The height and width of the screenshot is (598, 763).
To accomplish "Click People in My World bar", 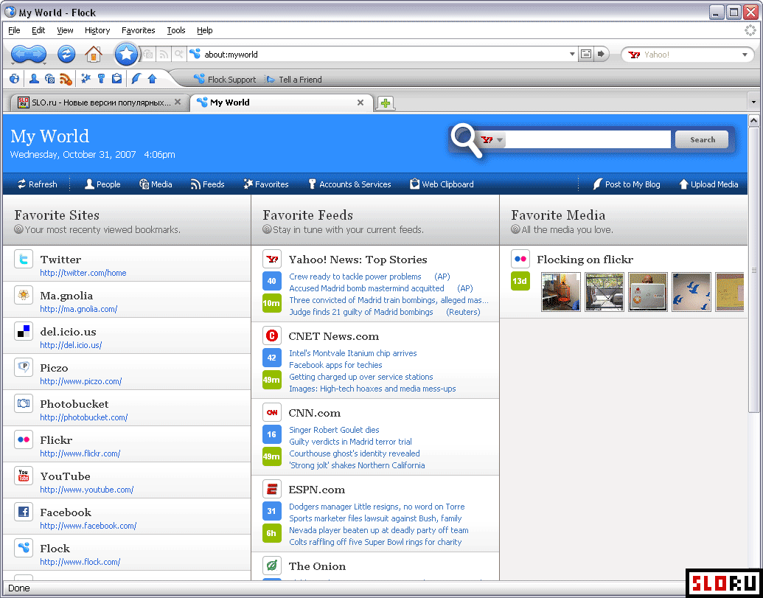I will (x=102, y=184).
